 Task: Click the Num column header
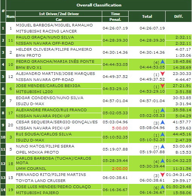[11, 16]
